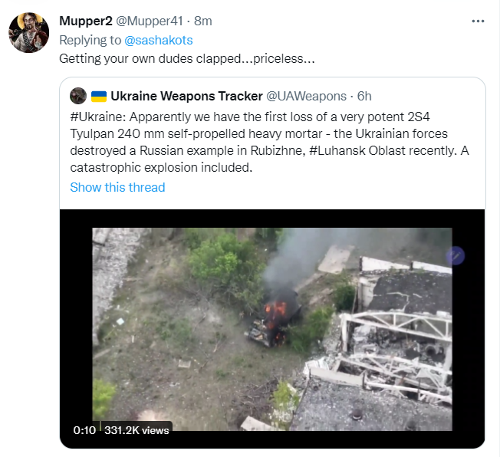This screenshot has width=500, height=457.
Task: Open the @sashakots profile link
Action: click(x=159, y=40)
